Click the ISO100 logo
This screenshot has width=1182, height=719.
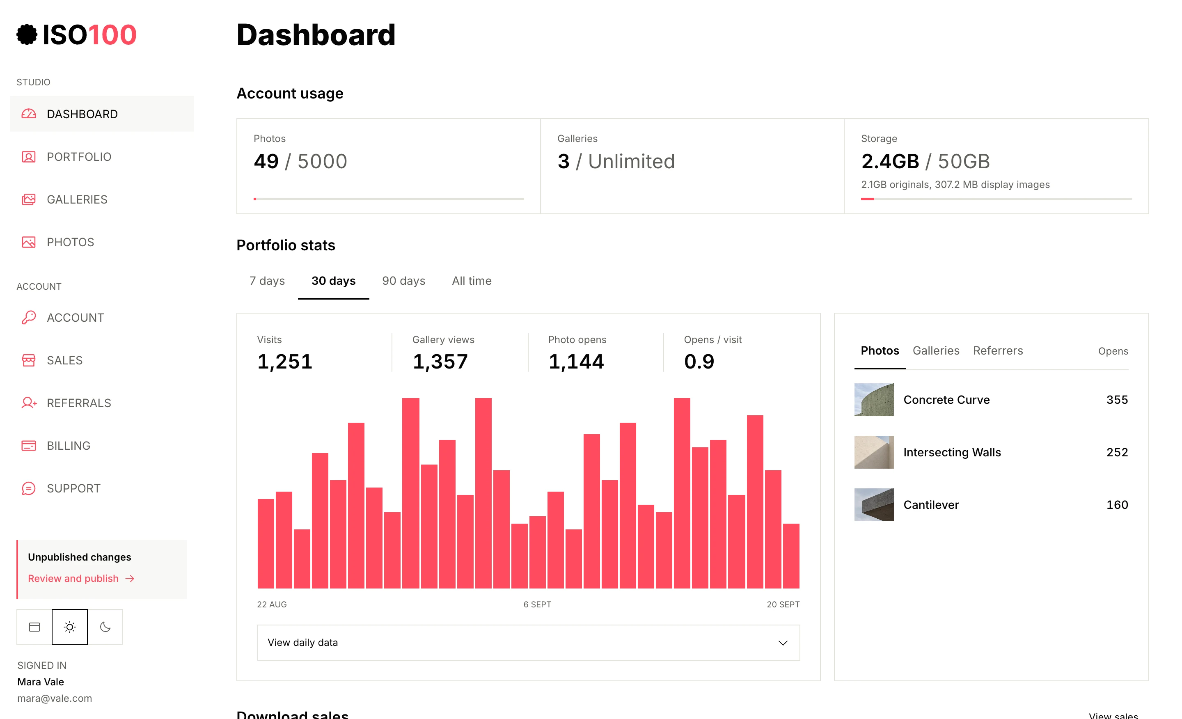coord(77,34)
